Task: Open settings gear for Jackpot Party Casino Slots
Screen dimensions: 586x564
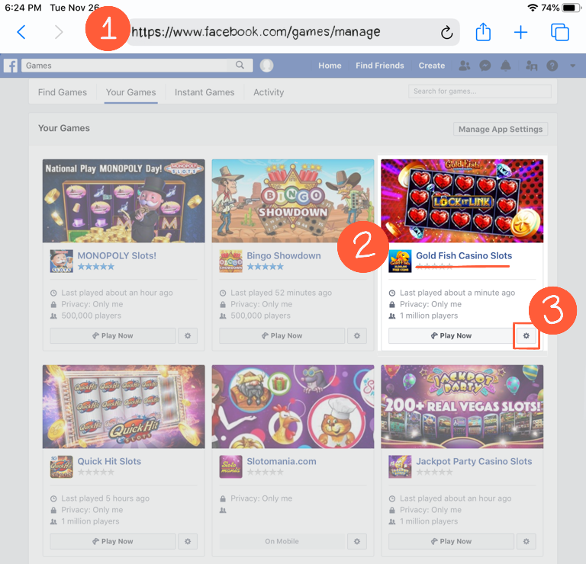Action: coord(526,541)
